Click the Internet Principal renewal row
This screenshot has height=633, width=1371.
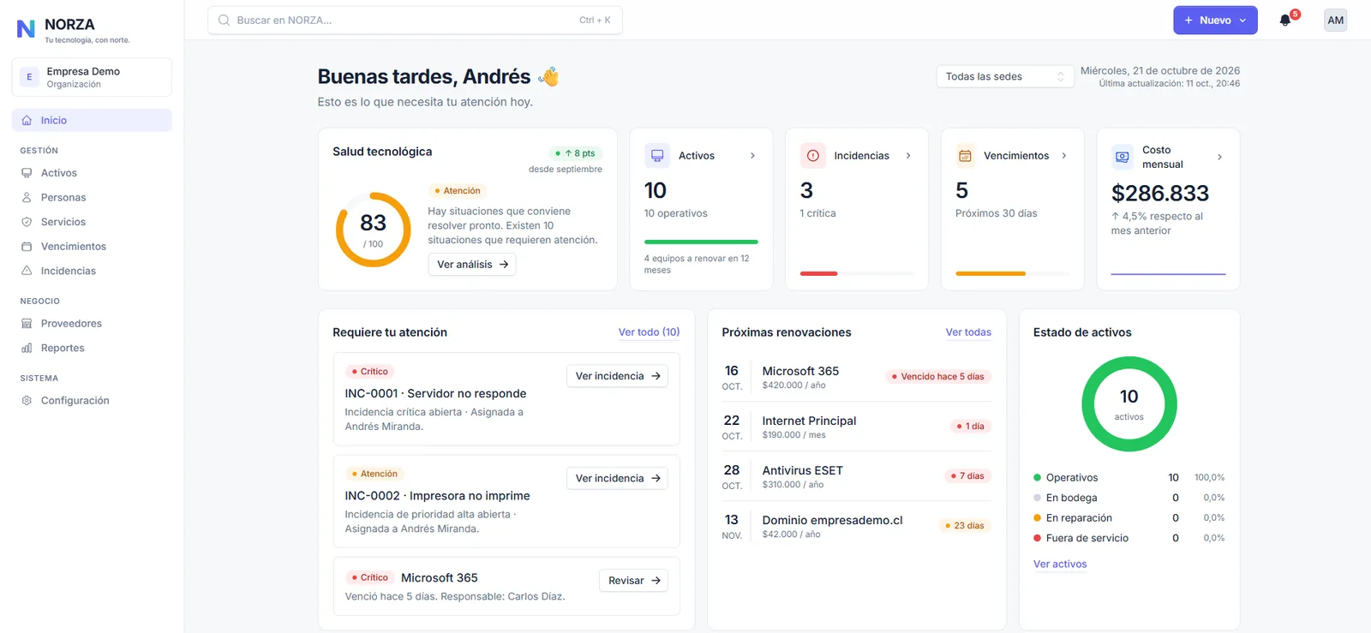tap(857, 427)
